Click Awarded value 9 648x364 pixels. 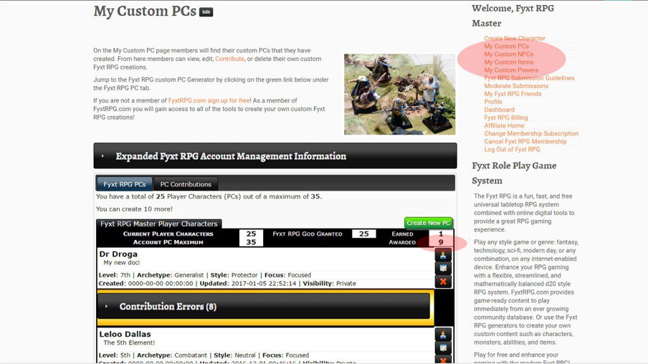pyautogui.click(x=441, y=242)
